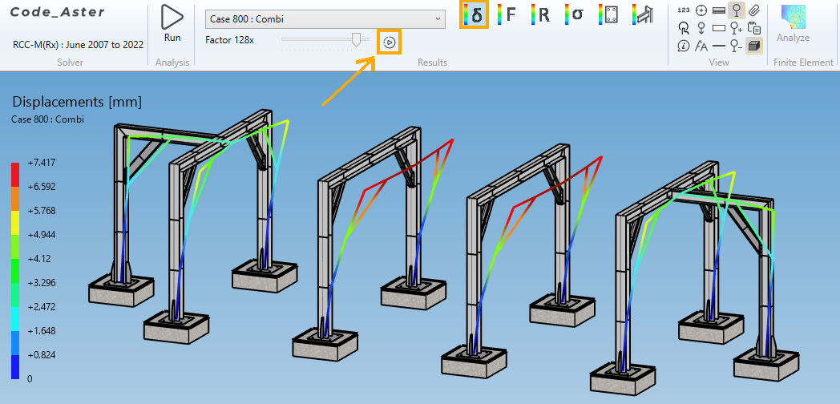
Task: Play the deformation animation
Action: click(390, 42)
